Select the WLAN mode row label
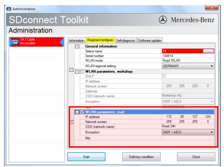Screen dimensions: 224x167 (x=94, y=60)
